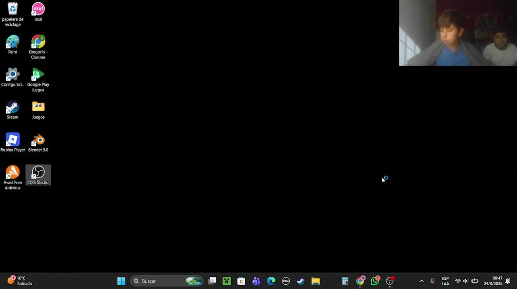Open the Configuración desktop shortcut
The height and width of the screenshot is (289, 517).
12,77
